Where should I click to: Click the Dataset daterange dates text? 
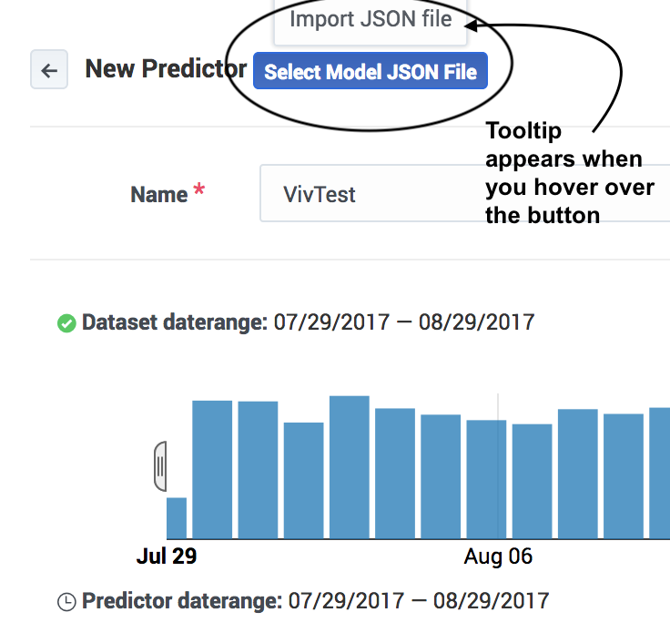[x=404, y=321]
